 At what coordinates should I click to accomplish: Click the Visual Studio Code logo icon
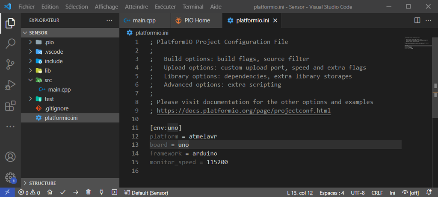[x=8, y=7]
